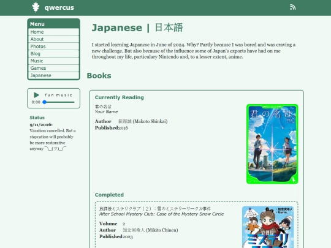
Task: Click the author Makoto Shinkai text
Action: (x=143, y=121)
